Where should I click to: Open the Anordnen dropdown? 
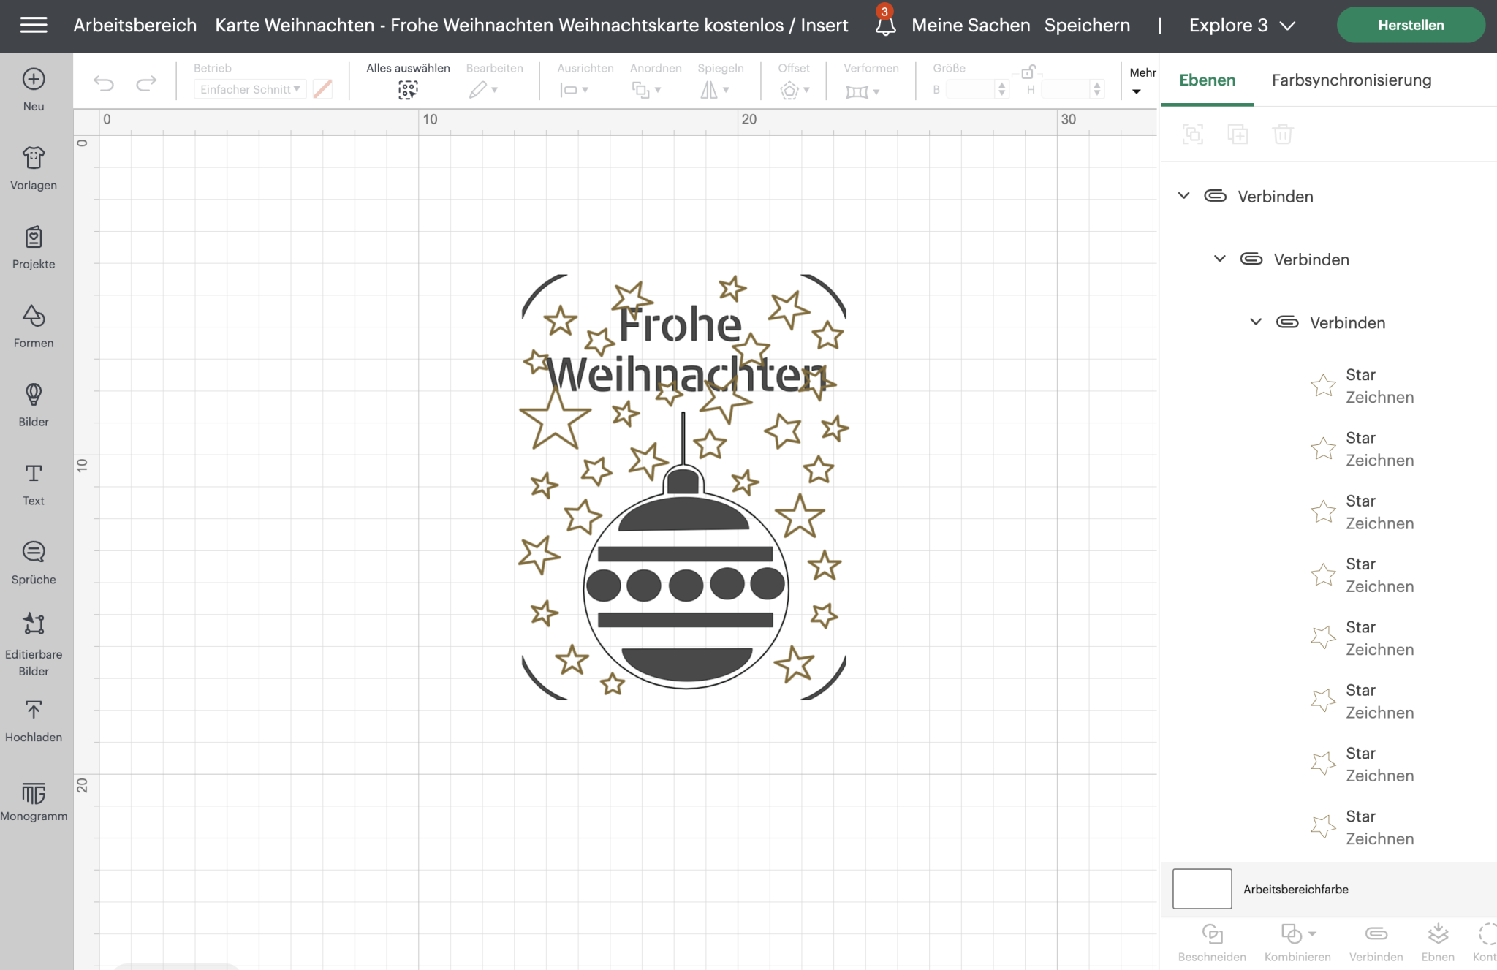pos(647,90)
